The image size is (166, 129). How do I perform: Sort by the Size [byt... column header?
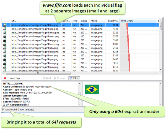tap(113, 21)
